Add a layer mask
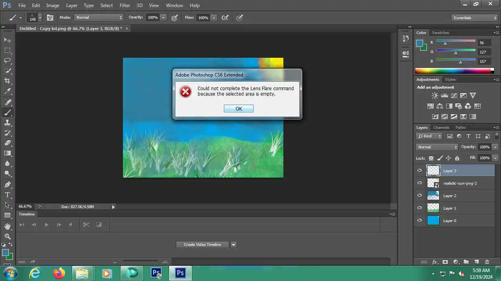 [x=445, y=262]
